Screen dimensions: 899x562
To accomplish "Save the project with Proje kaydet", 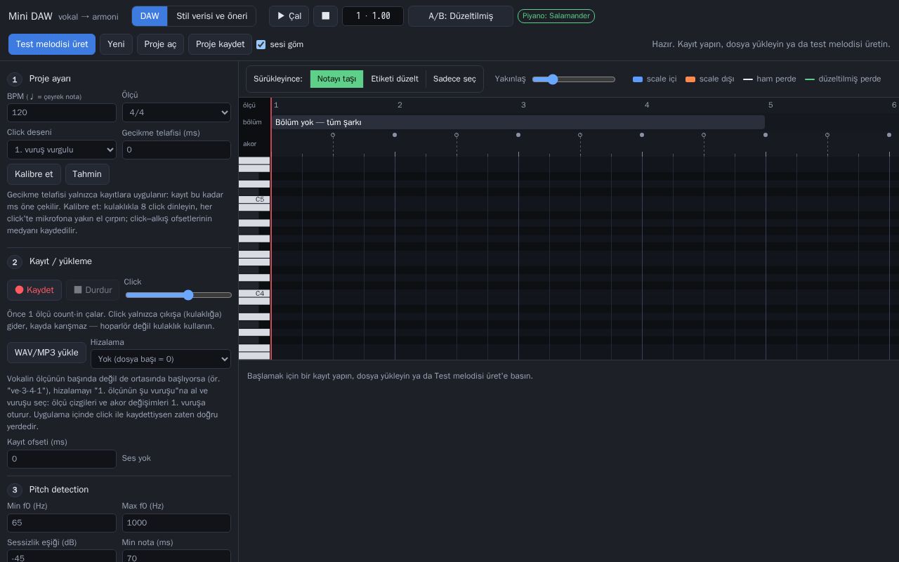I will pyautogui.click(x=220, y=44).
